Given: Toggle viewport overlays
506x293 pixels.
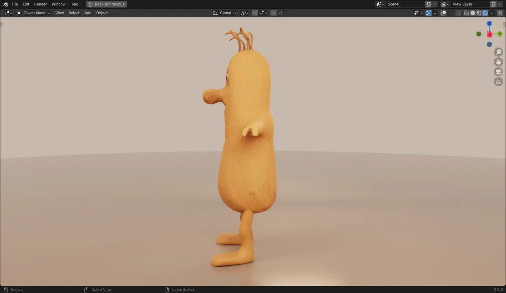Looking at the screenshot, I should (x=443, y=13).
